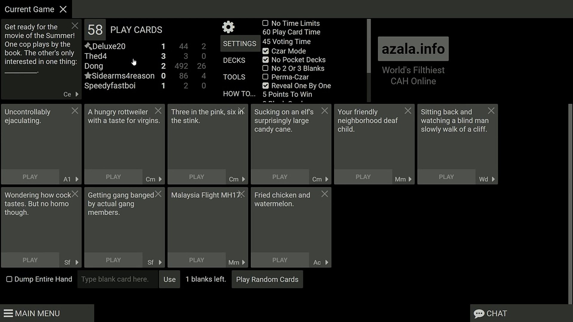Image resolution: width=573 pixels, height=322 pixels.
Task: Focus the blank card text input
Action: click(118, 279)
